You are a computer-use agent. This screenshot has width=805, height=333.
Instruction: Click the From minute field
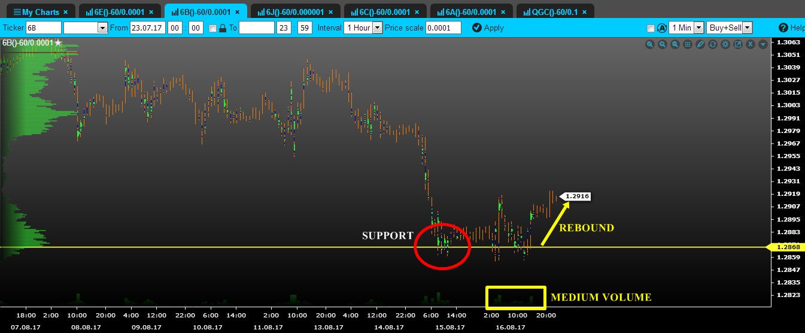point(197,28)
